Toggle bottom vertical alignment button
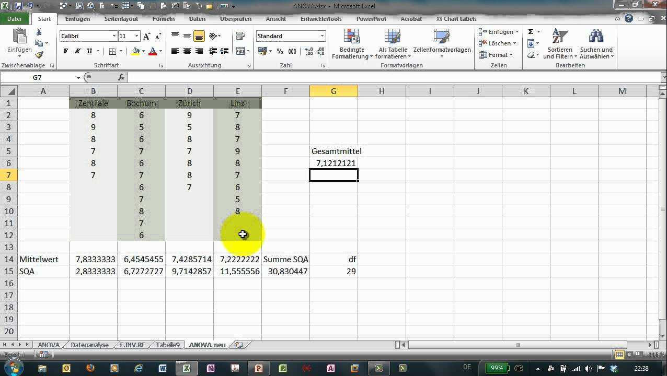The image size is (667, 376). click(x=199, y=36)
